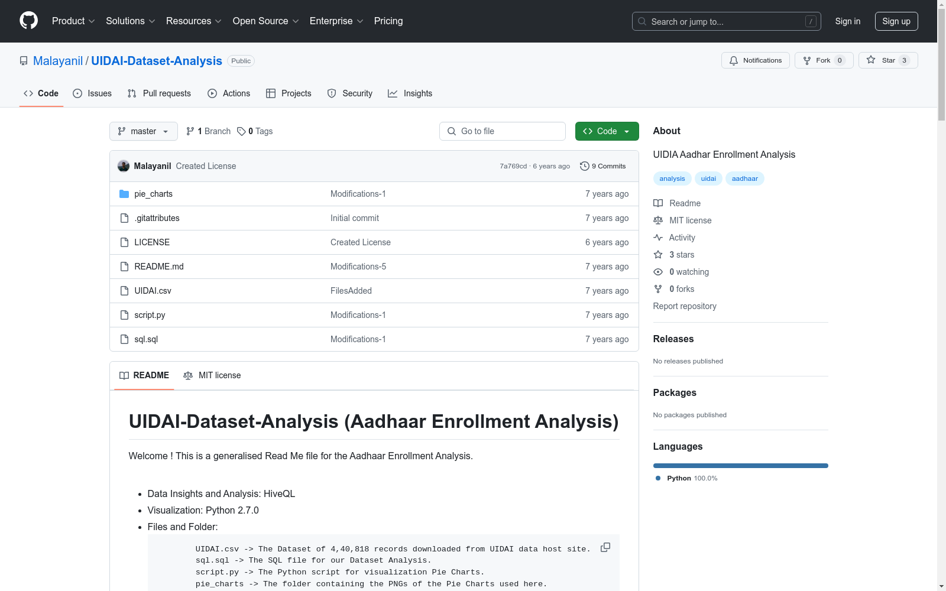Expand the Solutions menu
This screenshot has width=946, height=591.
pos(130,21)
